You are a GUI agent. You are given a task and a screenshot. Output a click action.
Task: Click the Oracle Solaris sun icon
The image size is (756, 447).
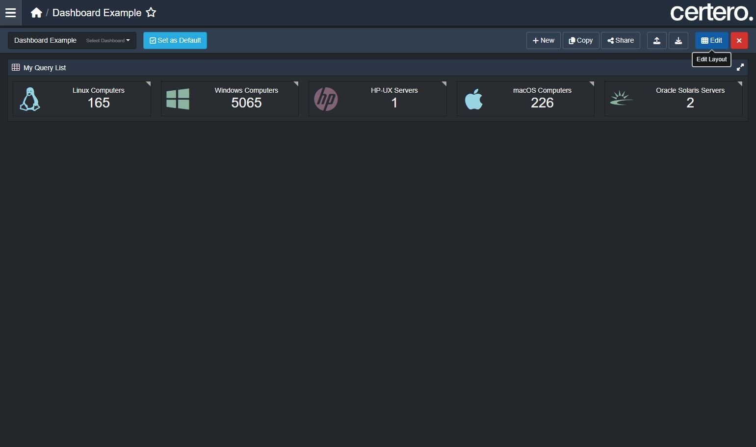point(621,98)
